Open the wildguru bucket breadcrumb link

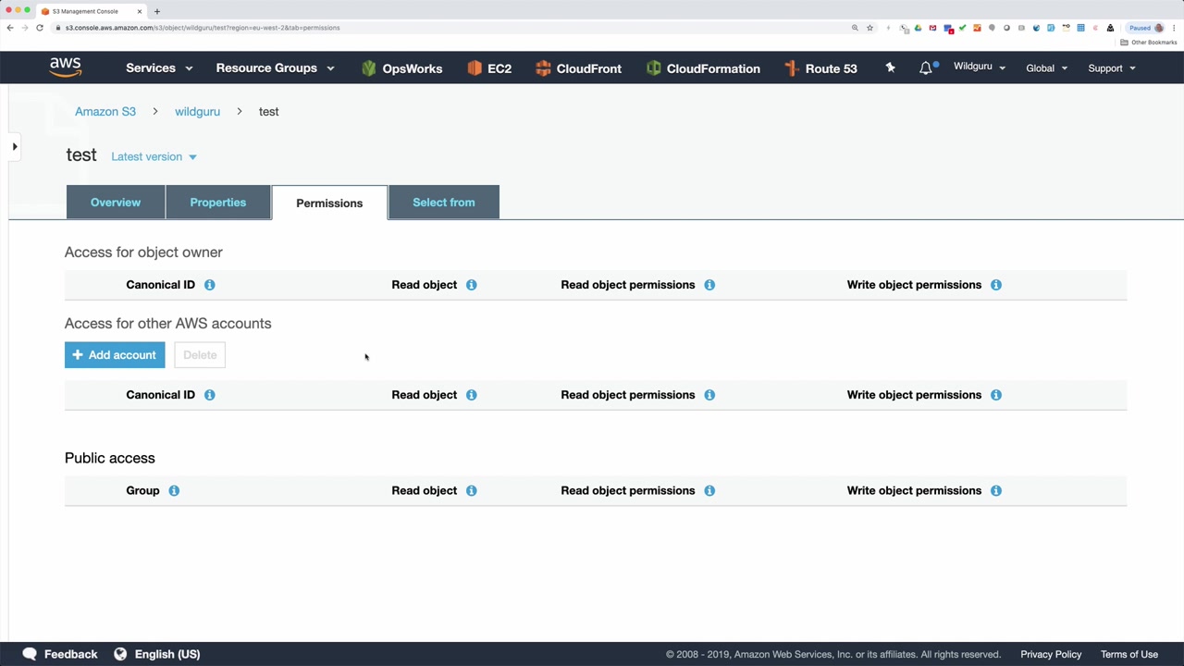pyautogui.click(x=197, y=111)
